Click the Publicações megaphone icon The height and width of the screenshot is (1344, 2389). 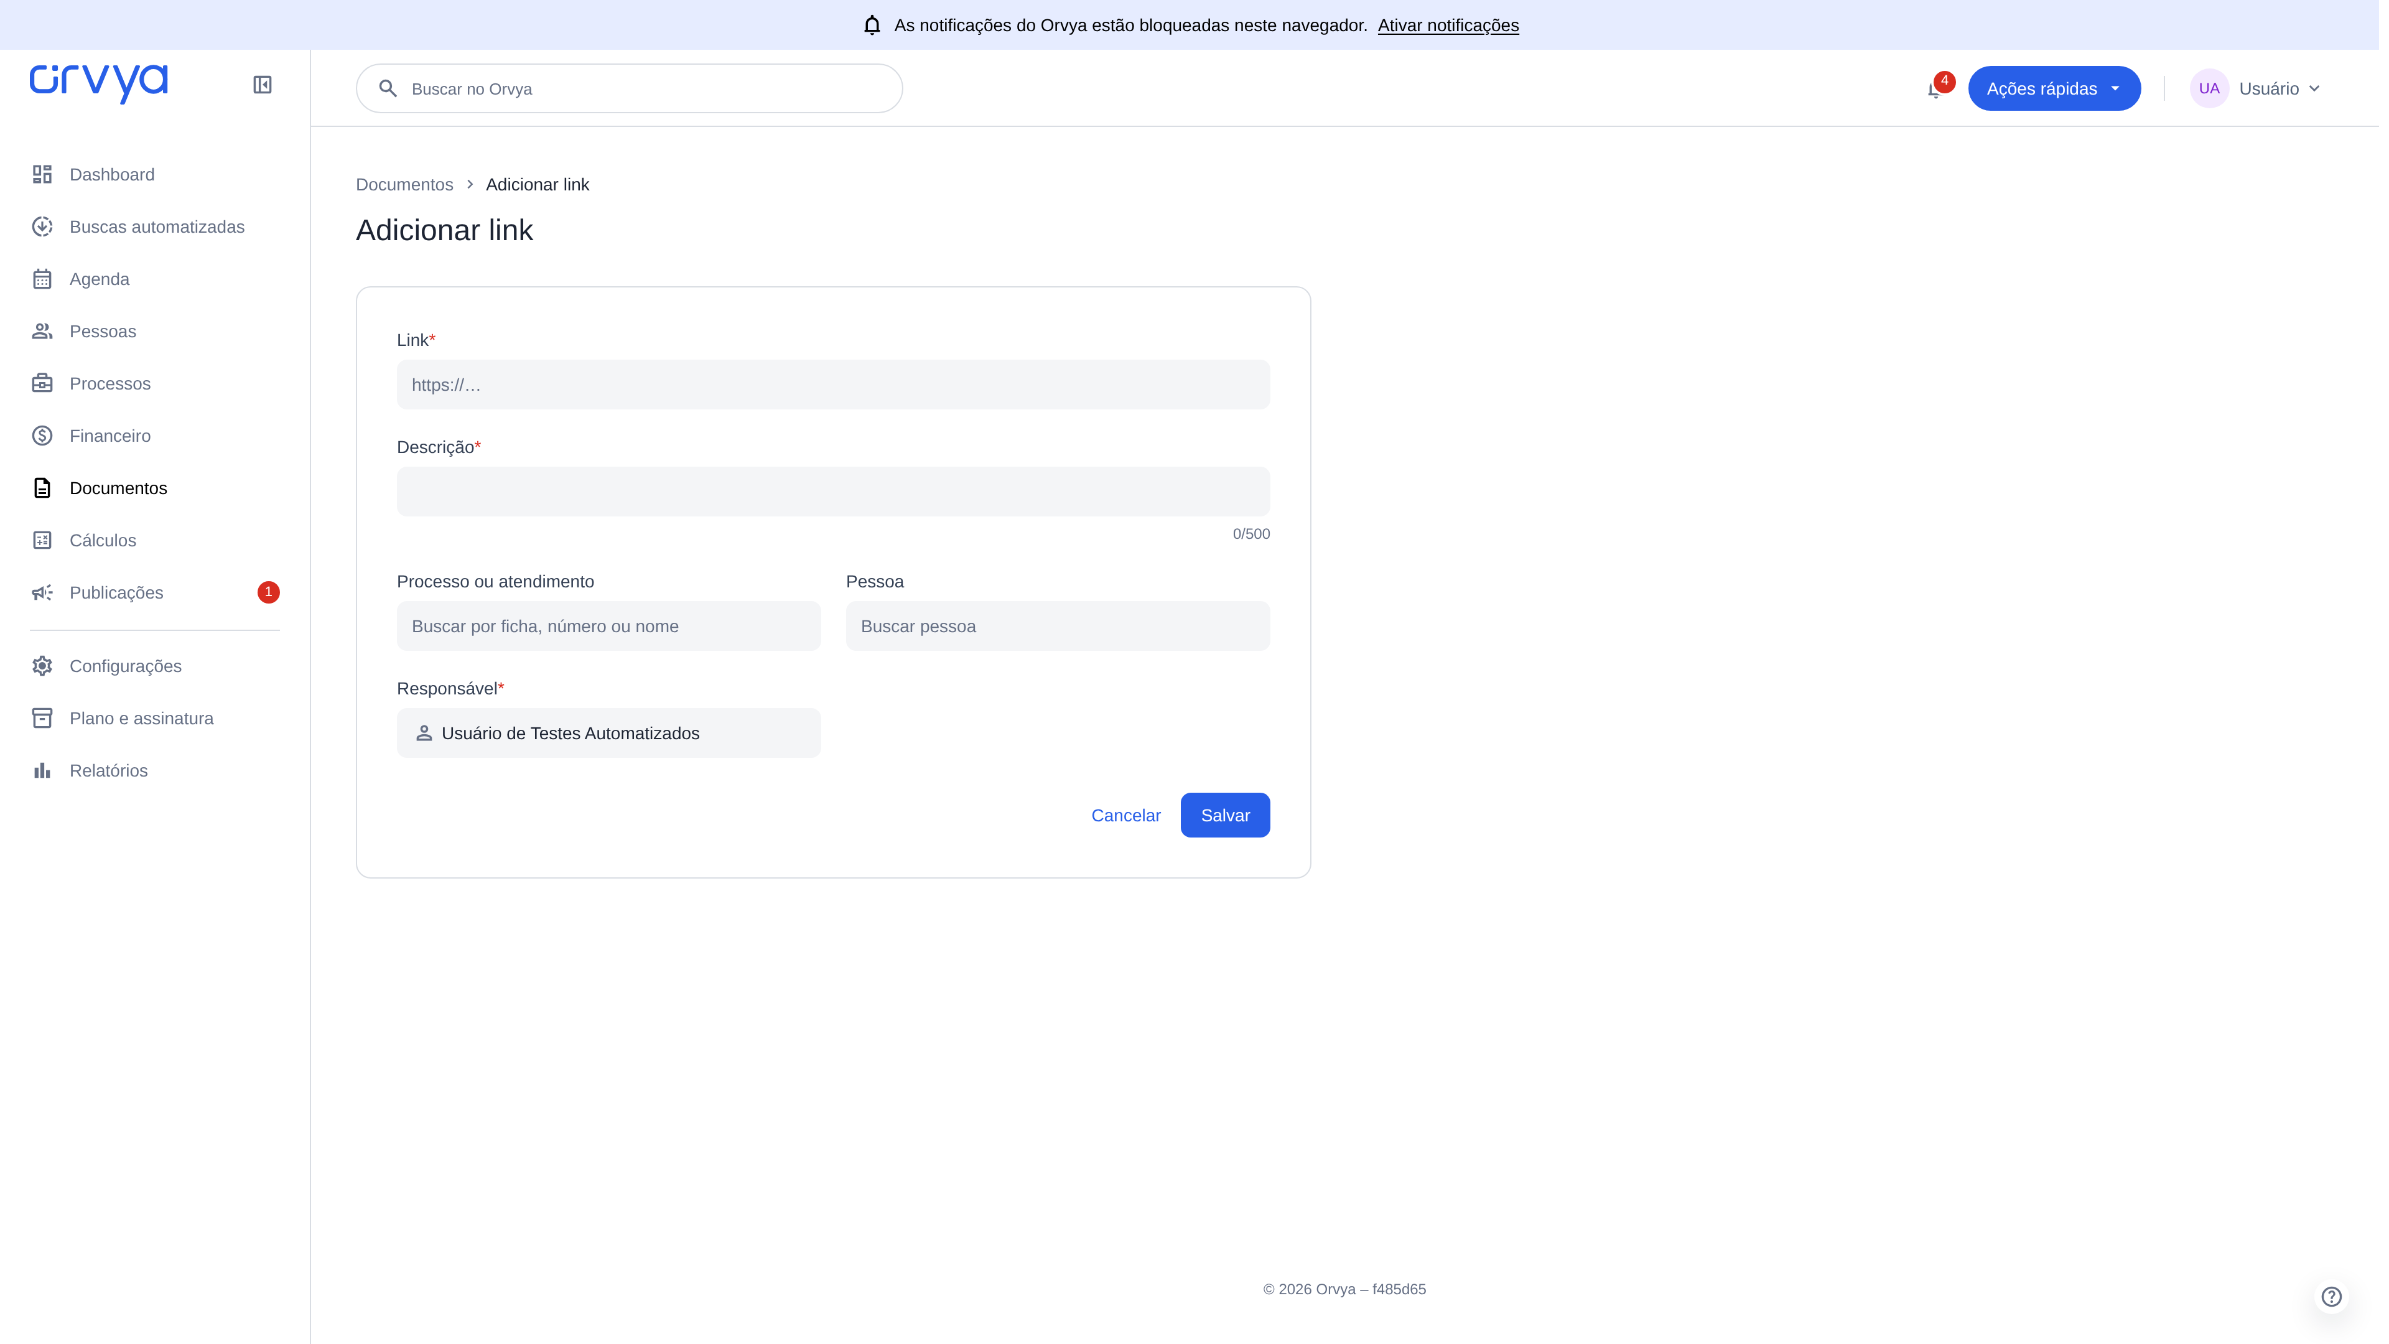click(43, 592)
